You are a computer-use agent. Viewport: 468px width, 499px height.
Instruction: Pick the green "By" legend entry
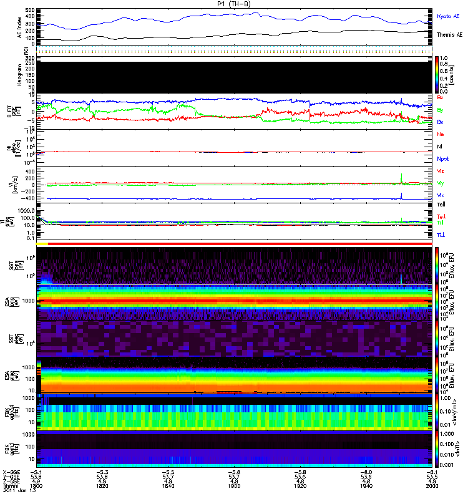pyautogui.click(x=440, y=110)
